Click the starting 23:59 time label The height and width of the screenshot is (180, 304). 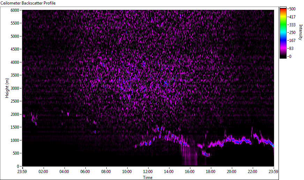[22, 172]
